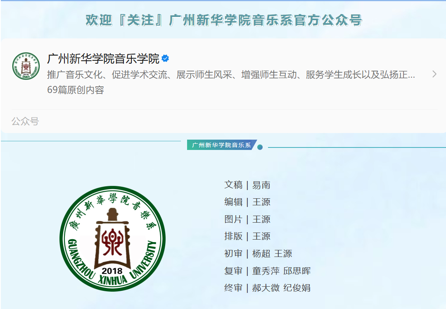Select the 图片 | 王源 credit line
The height and width of the screenshot is (309, 446).
[x=247, y=219]
